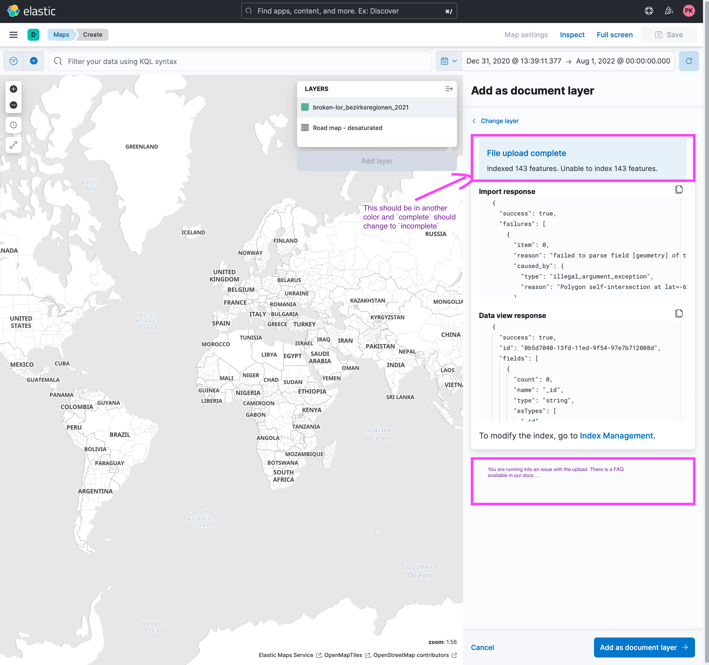Open the PK user avatar menu
709x665 pixels.
pos(689,11)
